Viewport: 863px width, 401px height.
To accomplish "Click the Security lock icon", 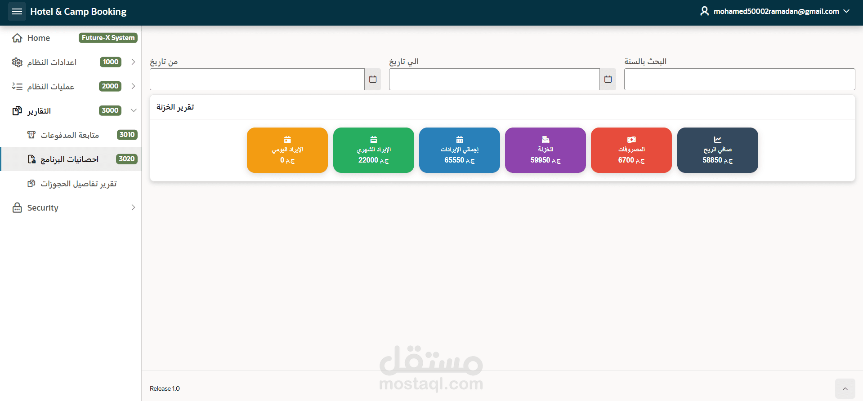I will 17,207.
